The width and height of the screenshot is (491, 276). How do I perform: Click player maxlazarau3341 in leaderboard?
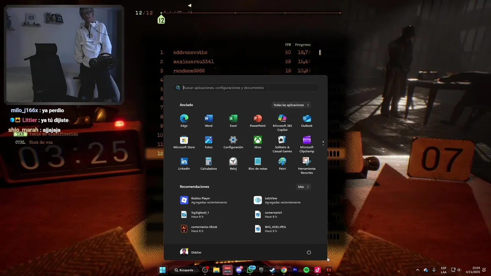[x=193, y=62]
